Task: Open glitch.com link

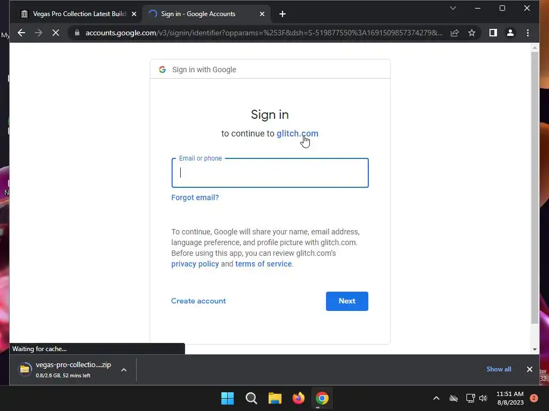Action: click(x=297, y=133)
